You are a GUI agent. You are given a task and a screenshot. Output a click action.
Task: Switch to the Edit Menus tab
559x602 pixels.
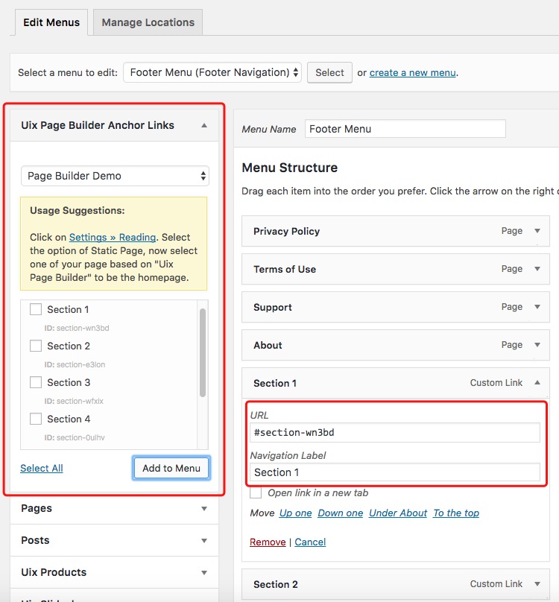[51, 22]
